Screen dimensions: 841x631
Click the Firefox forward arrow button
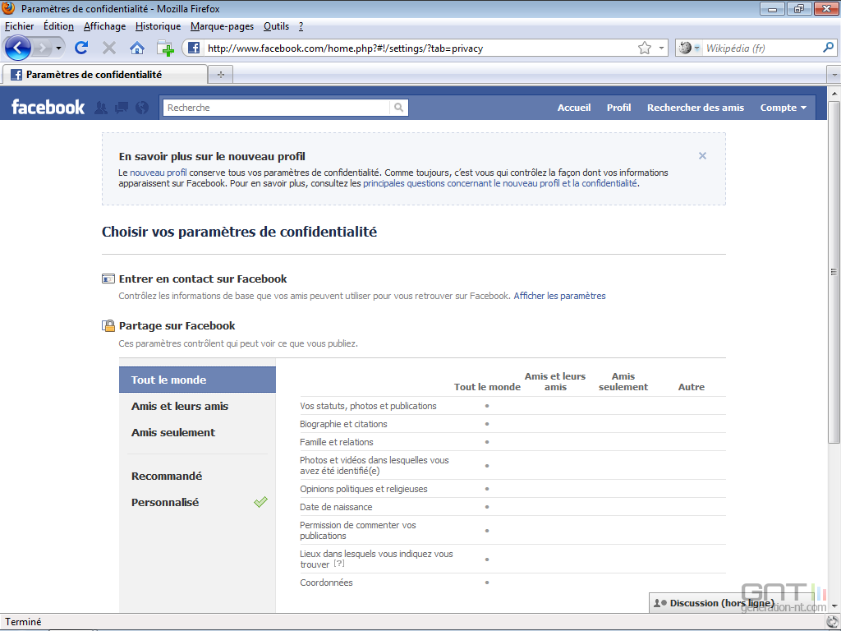pos(41,48)
